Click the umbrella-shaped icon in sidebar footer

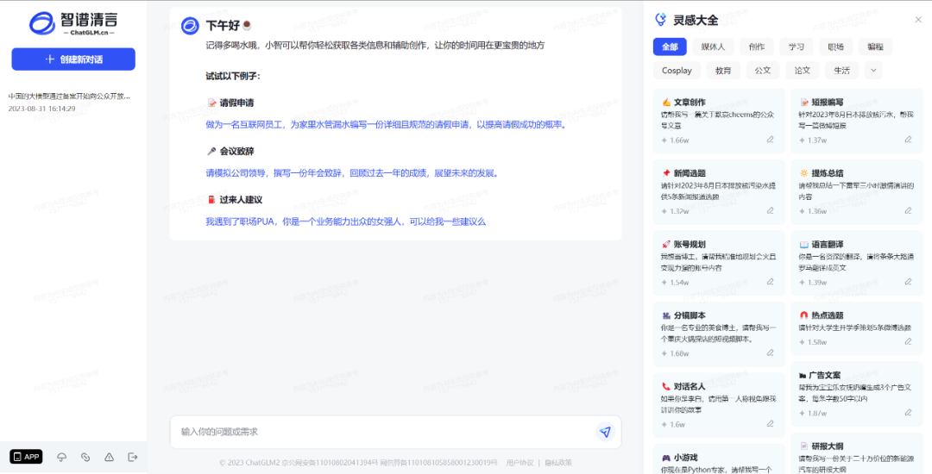[62, 457]
